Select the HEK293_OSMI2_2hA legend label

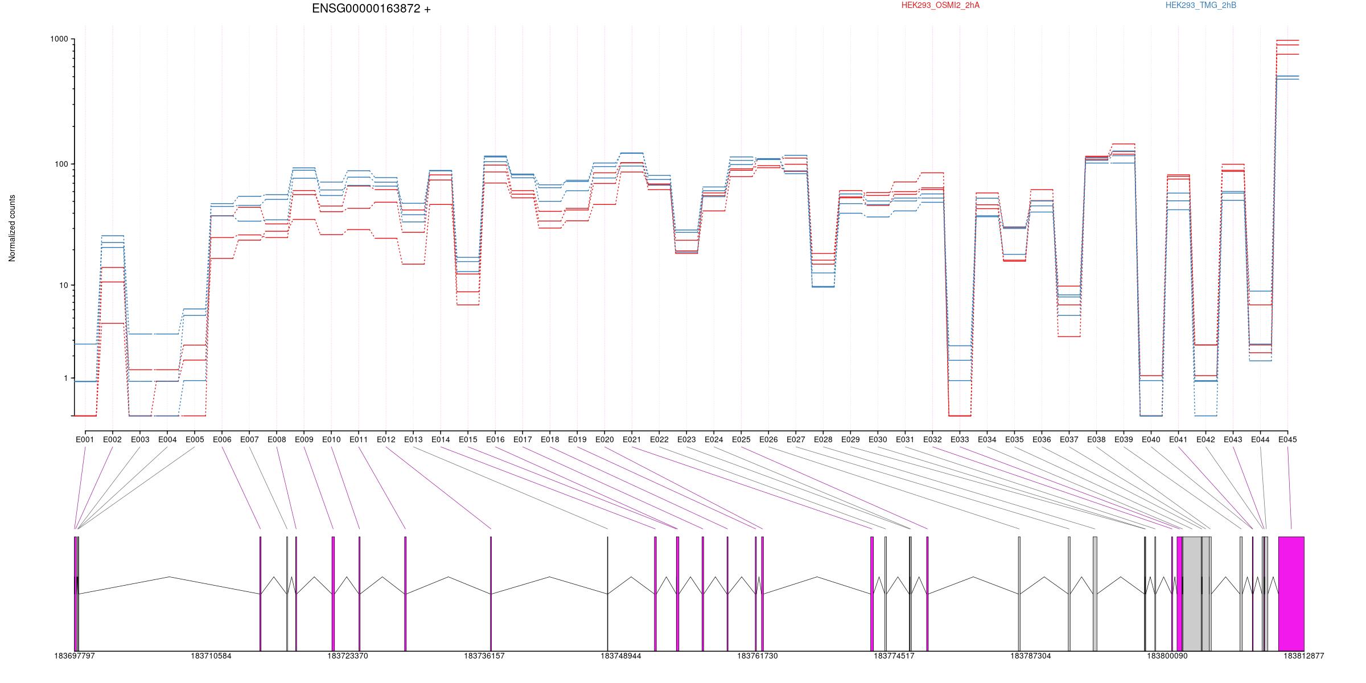(x=940, y=5)
